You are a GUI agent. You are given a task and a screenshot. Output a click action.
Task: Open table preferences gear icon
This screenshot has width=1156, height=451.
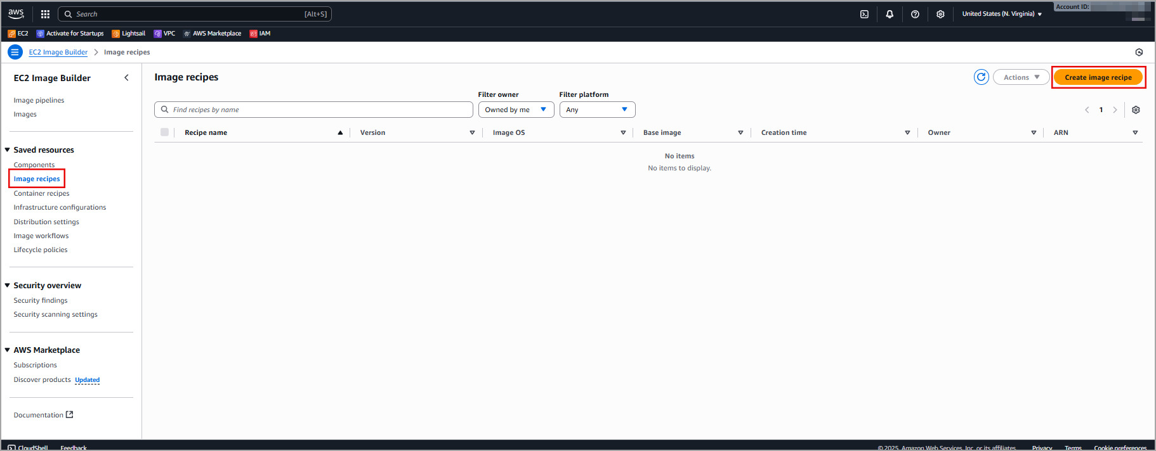coord(1136,110)
